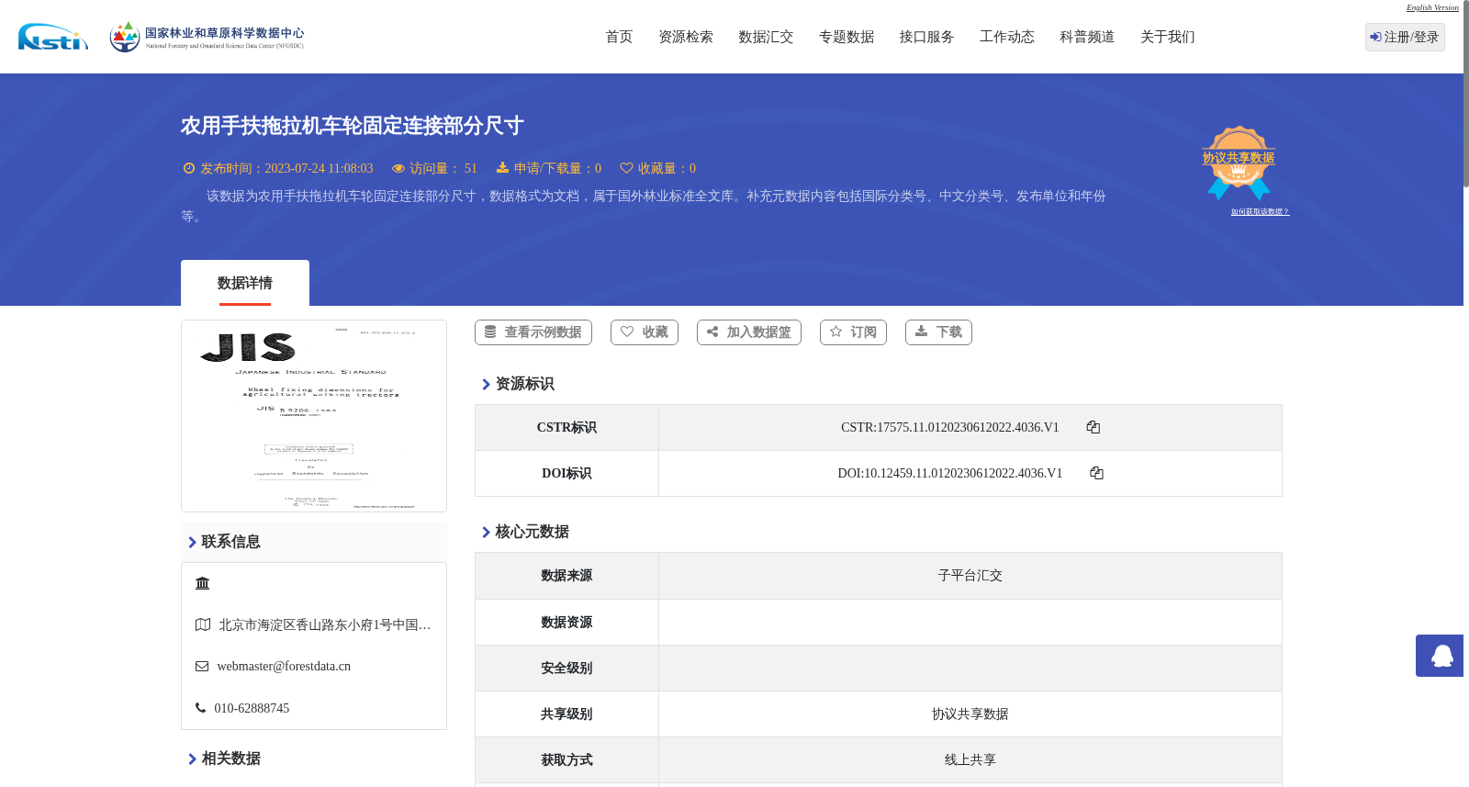Click the phone icon in contact info
1469x787 pixels.
point(200,708)
